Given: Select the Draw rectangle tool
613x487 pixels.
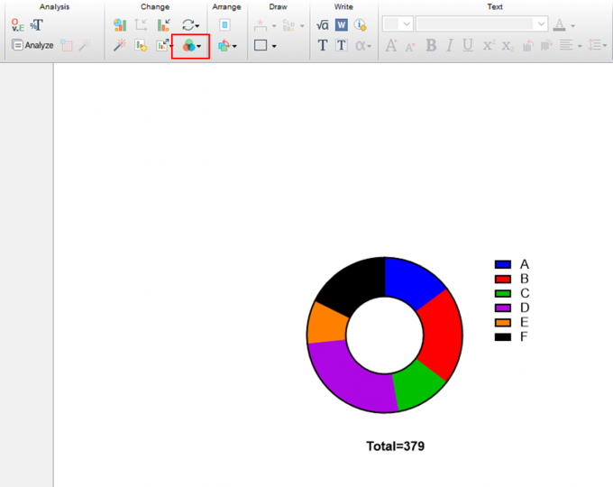Looking at the screenshot, I should coord(261,45).
